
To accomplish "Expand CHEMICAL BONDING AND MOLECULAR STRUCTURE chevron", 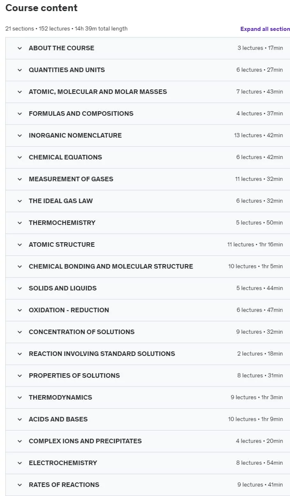I will coord(19,267).
